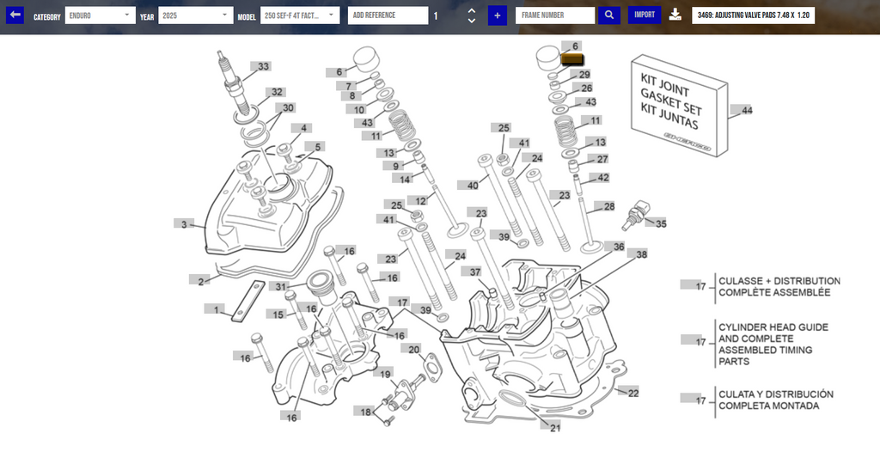Select part label 20 on the diagram
Screen dimensions: 880x464
point(411,350)
